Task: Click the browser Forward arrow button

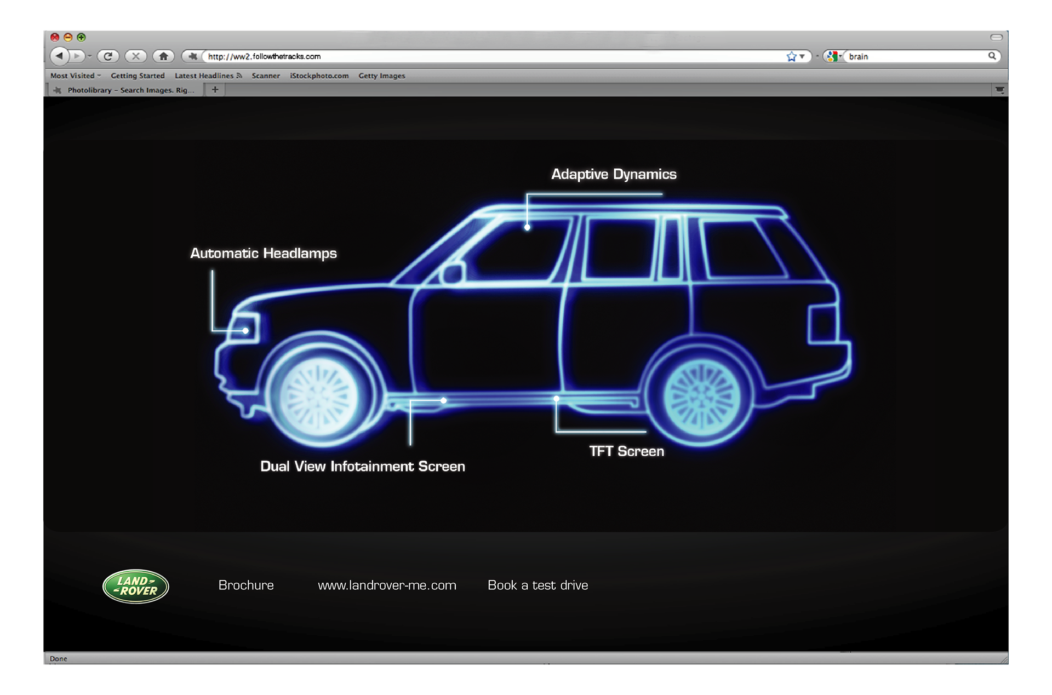Action: coord(77,56)
